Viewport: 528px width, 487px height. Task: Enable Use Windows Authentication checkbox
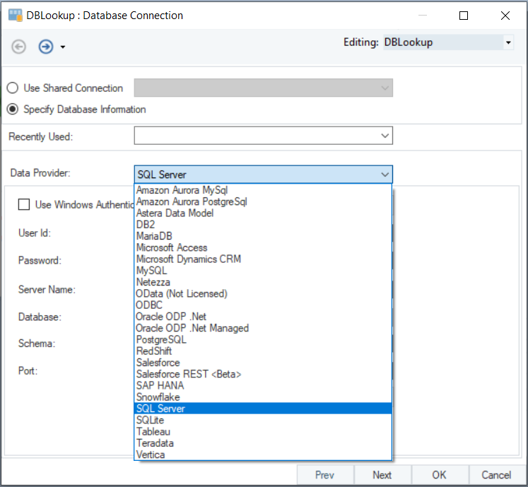24,204
